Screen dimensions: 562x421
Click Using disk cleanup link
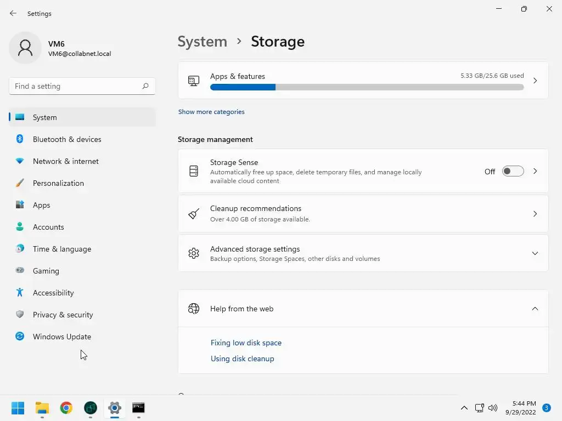(x=242, y=359)
